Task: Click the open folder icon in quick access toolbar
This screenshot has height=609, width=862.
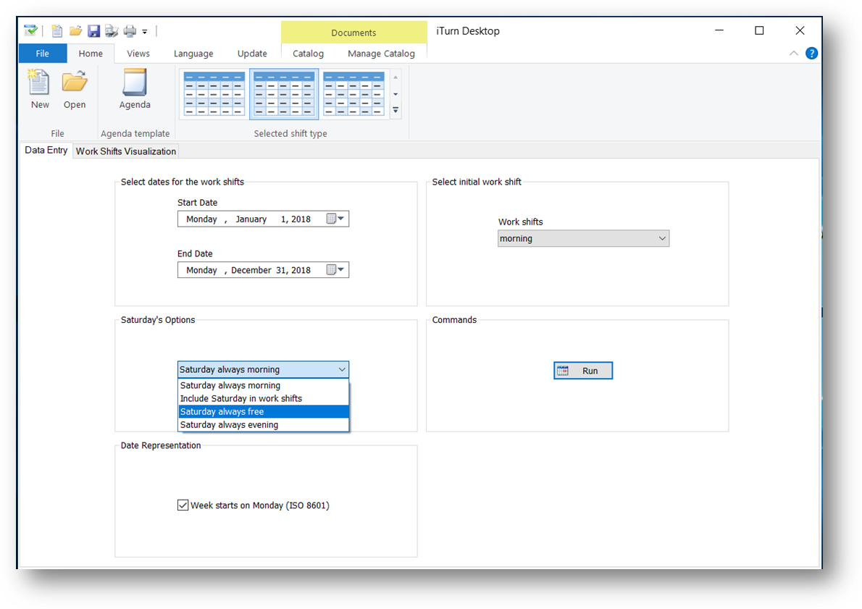Action: coord(75,31)
